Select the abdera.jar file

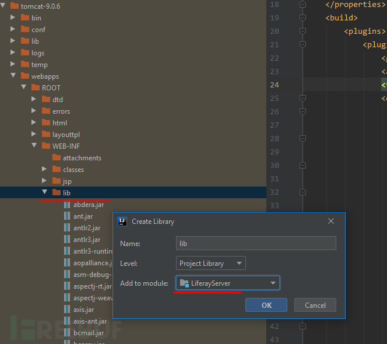click(x=89, y=205)
